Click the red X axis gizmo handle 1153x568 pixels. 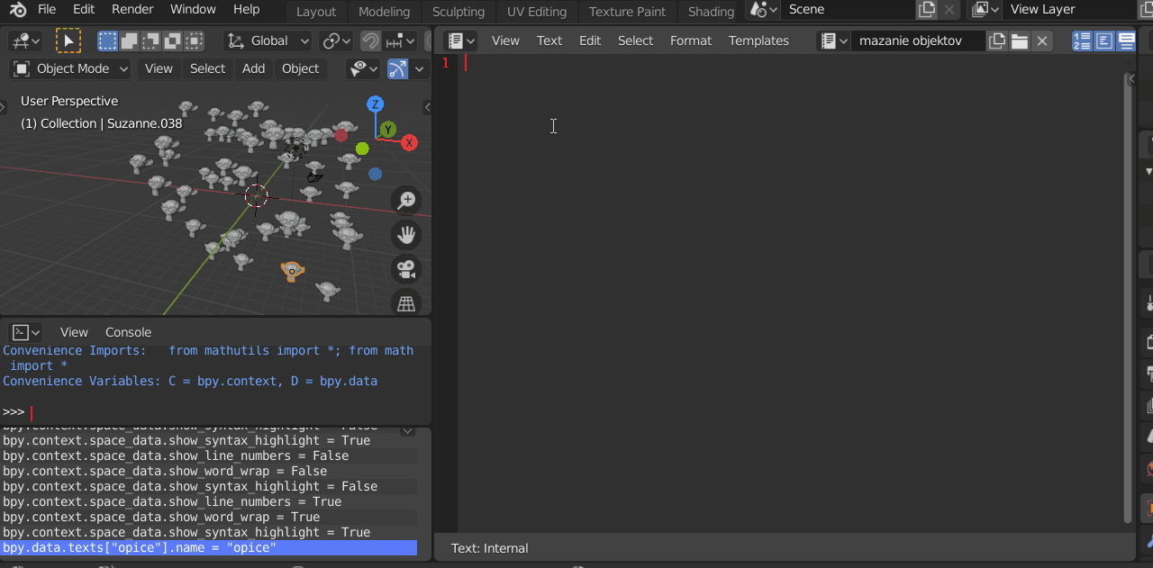[x=409, y=142]
